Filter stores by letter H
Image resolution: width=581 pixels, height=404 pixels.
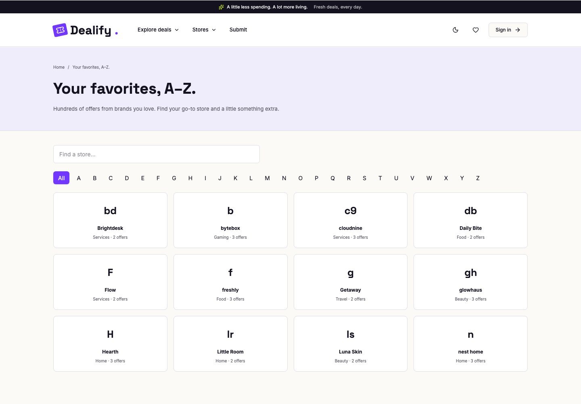190,178
